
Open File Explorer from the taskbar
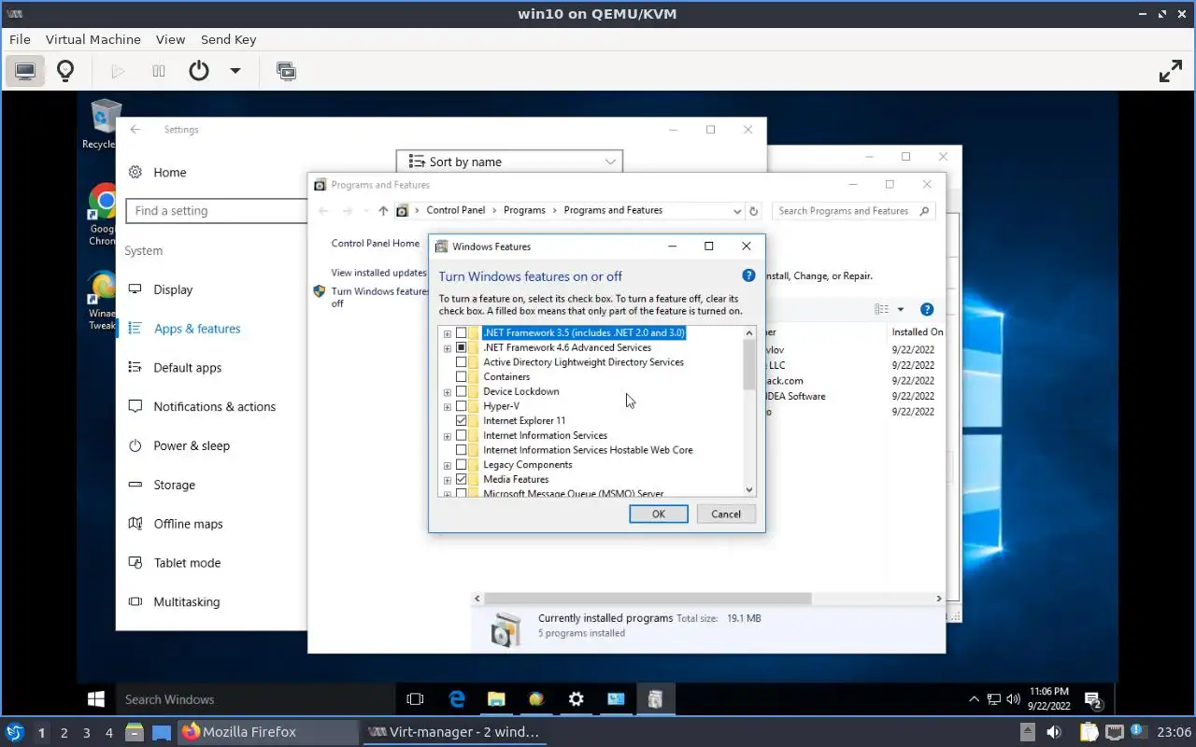496,698
